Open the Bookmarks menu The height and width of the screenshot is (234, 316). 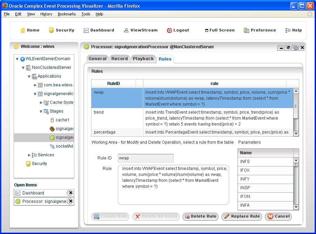click(67, 14)
